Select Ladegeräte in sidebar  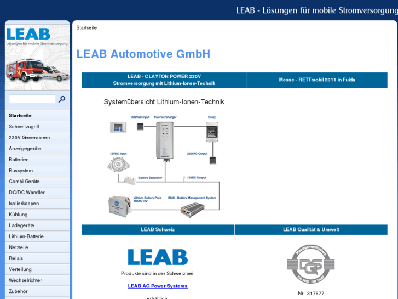[37, 225]
